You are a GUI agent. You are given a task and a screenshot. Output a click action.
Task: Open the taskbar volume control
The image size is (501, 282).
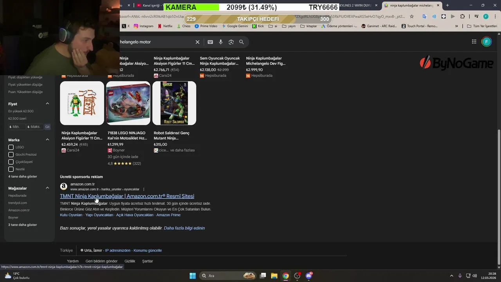[474, 276]
